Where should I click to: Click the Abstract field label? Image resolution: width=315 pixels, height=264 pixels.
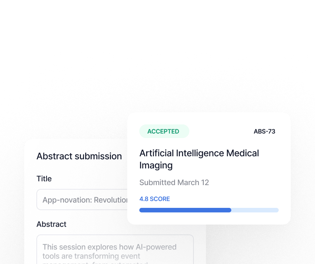51,224
